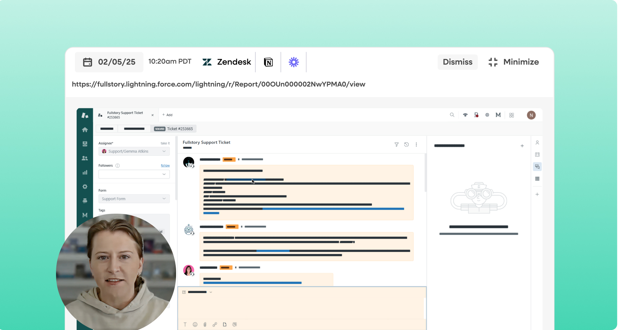Open the Assignee dropdown

pos(134,151)
